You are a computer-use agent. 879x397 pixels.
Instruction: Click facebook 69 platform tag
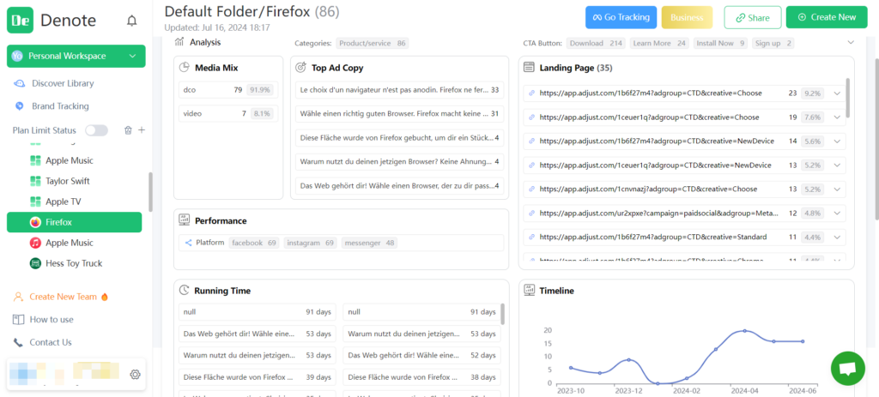pyautogui.click(x=254, y=243)
